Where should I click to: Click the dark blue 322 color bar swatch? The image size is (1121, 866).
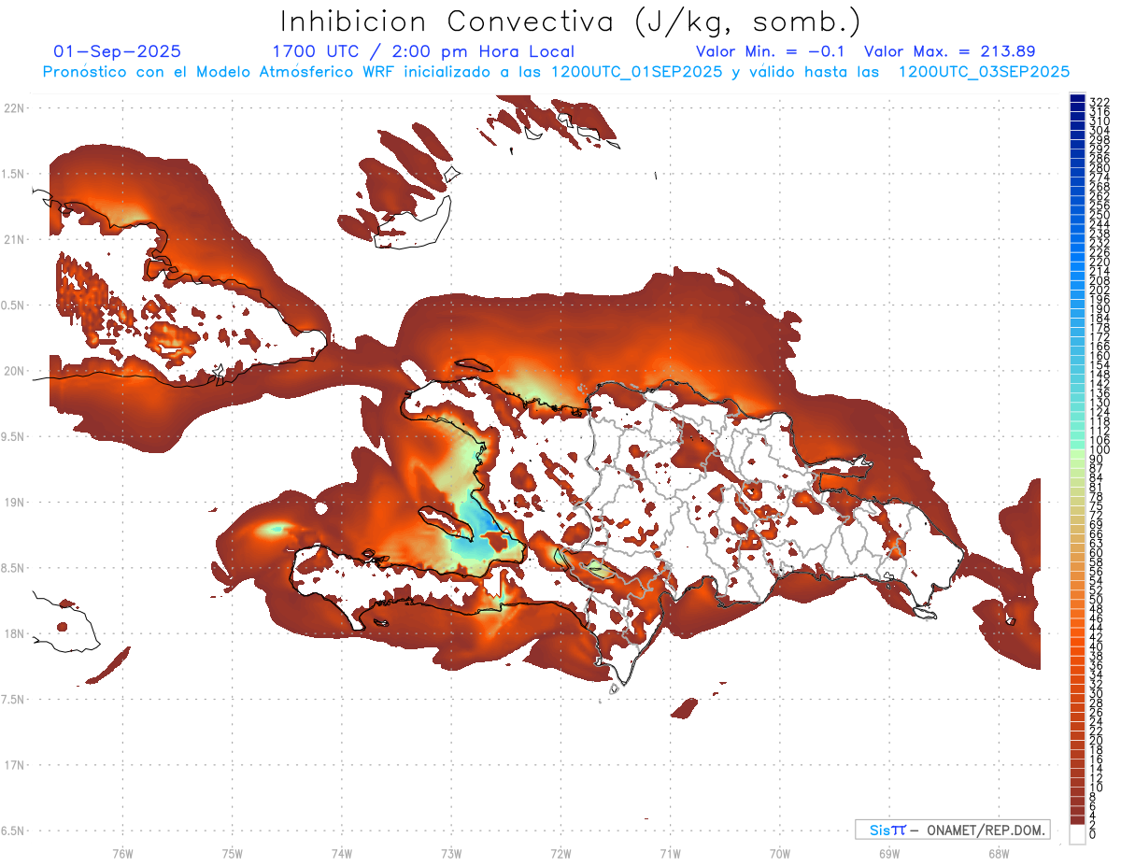(x=1077, y=98)
